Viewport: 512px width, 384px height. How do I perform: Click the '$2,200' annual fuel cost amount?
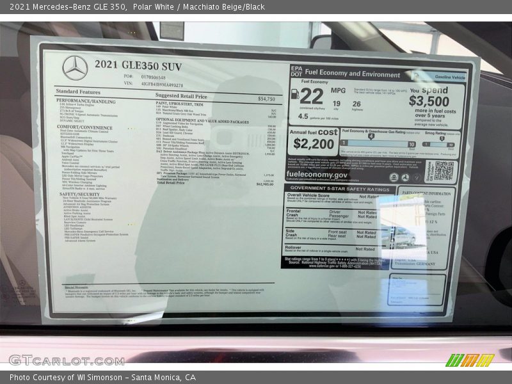(x=314, y=143)
